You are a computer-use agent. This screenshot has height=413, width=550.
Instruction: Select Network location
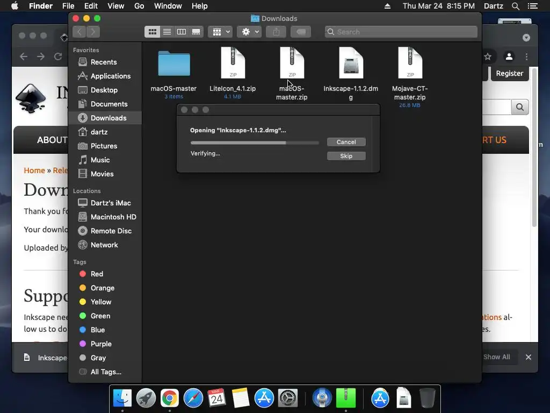pos(105,245)
